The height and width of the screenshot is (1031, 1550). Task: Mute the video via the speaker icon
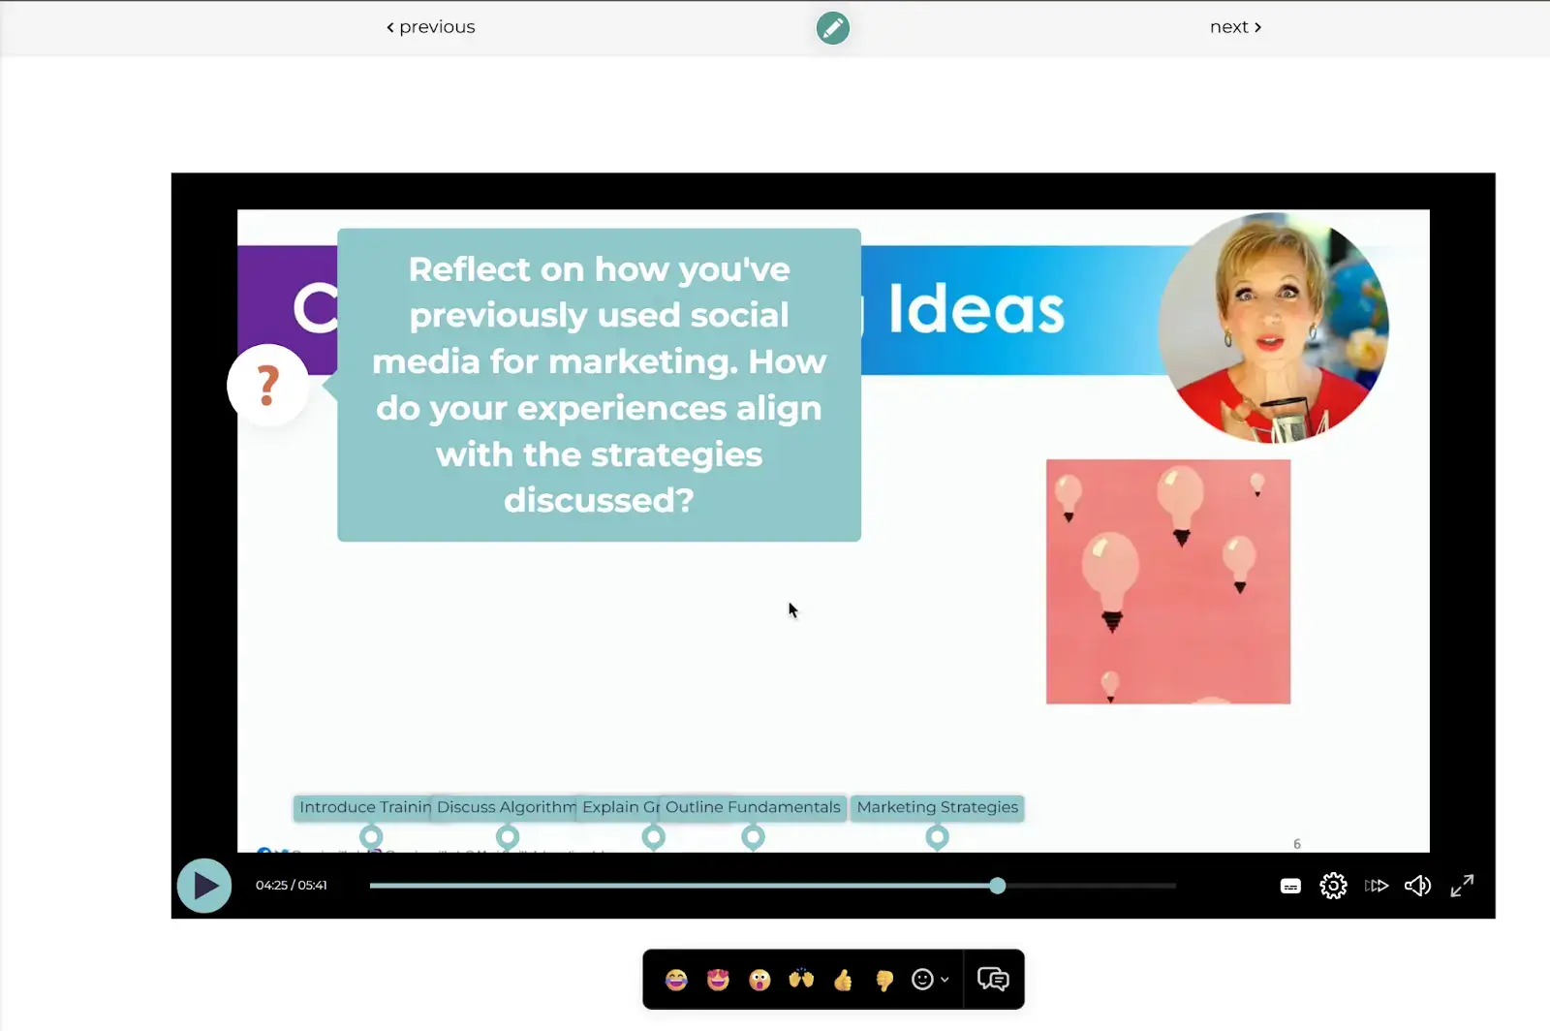[1417, 885]
